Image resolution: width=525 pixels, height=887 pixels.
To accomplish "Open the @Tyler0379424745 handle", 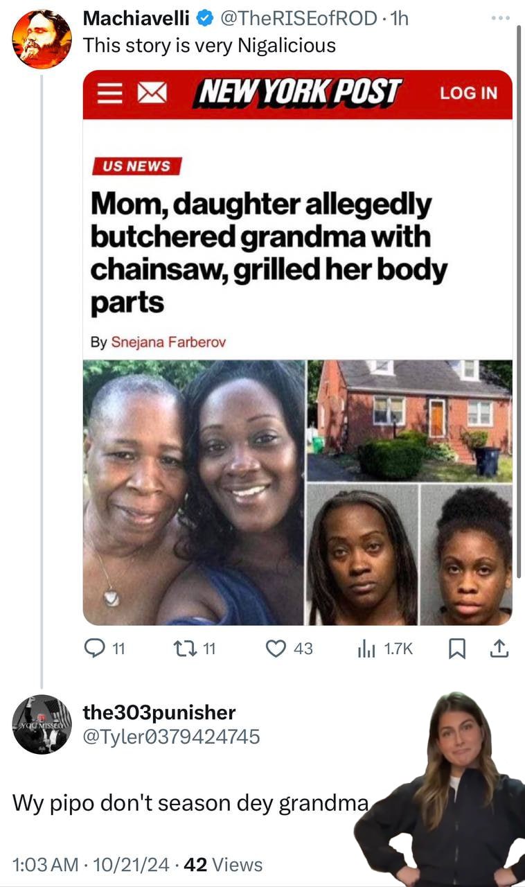I will (171, 736).
